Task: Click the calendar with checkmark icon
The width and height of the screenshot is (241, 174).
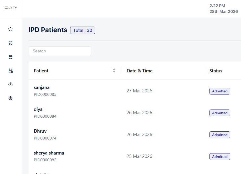Action: (11, 57)
